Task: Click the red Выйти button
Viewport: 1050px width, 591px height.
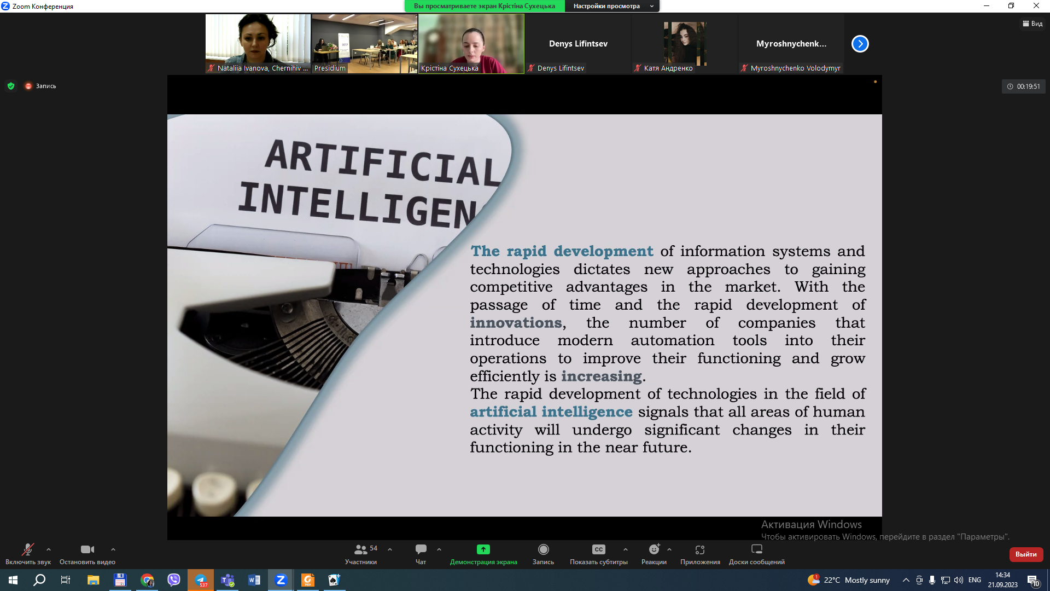Action: 1026,554
